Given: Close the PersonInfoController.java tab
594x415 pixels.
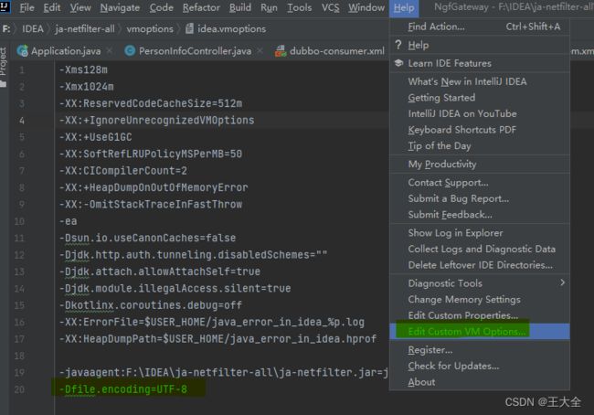Looking at the screenshot, I should point(260,51).
